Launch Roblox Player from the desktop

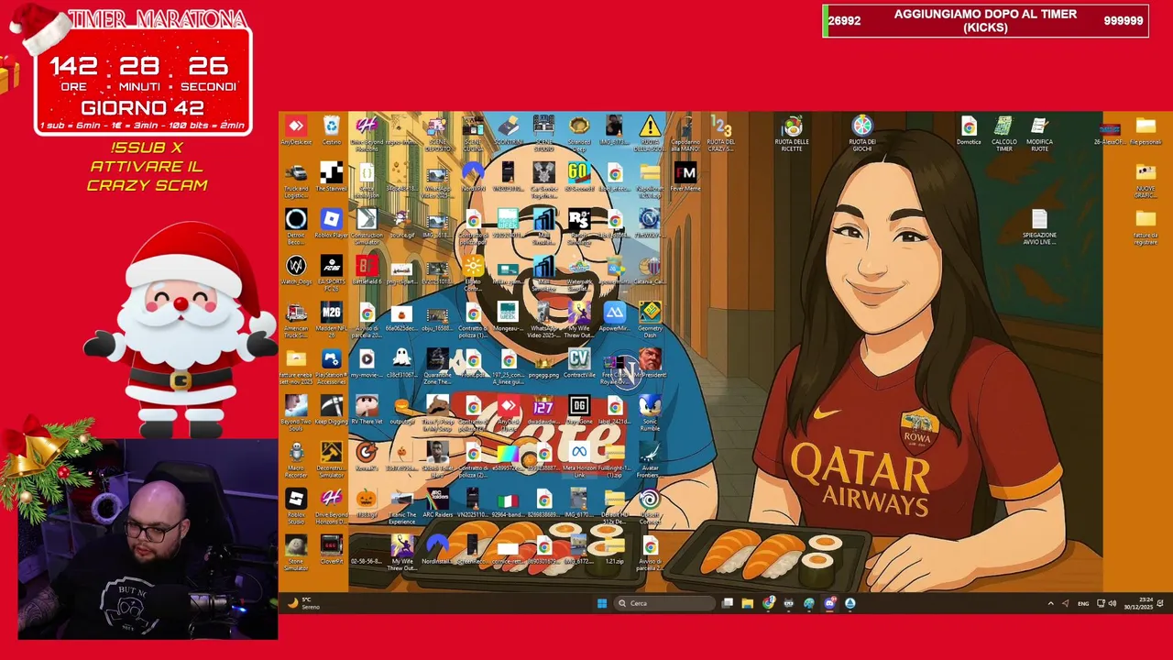pyautogui.click(x=331, y=225)
